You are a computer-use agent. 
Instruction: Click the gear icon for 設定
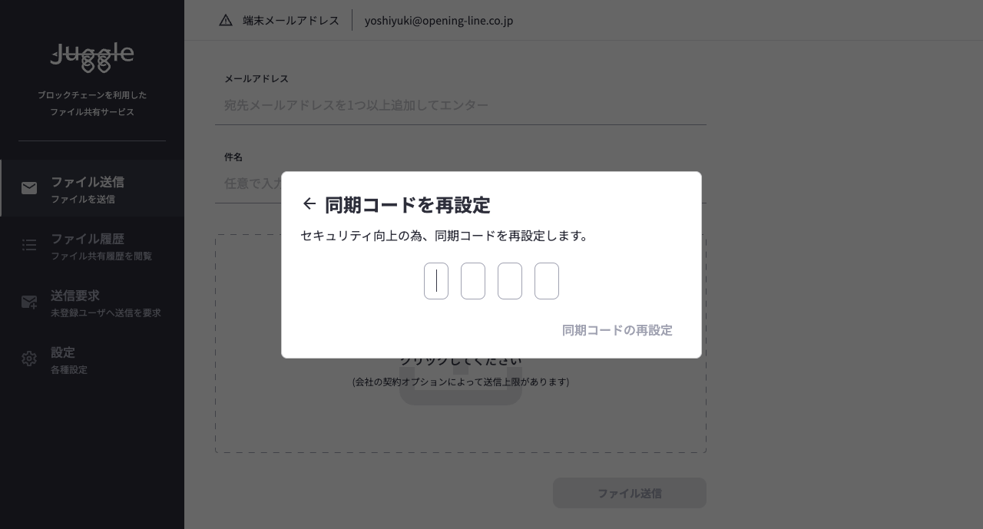(29, 359)
